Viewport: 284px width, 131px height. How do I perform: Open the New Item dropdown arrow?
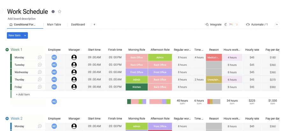point(25,35)
